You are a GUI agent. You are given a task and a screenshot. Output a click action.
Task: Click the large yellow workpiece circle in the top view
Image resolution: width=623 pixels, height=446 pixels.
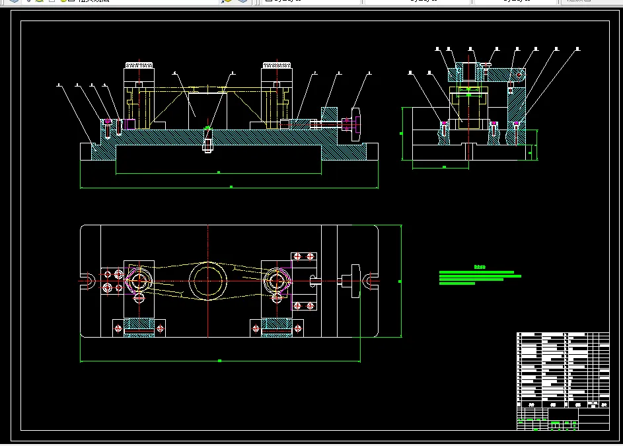tap(208, 281)
